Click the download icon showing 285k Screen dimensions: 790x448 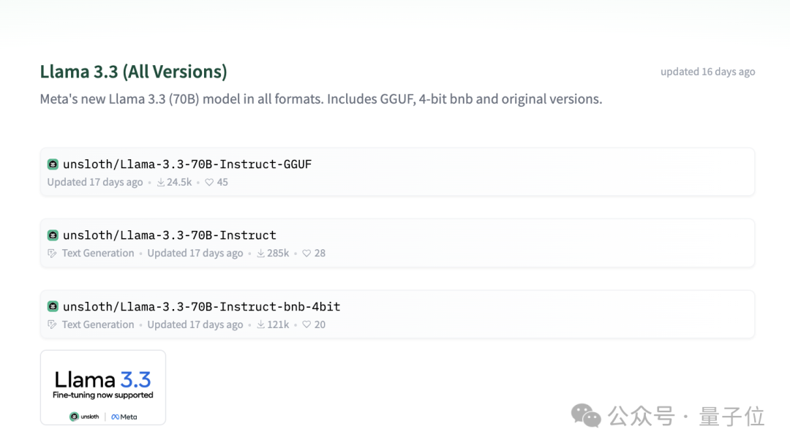click(x=260, y=253)
